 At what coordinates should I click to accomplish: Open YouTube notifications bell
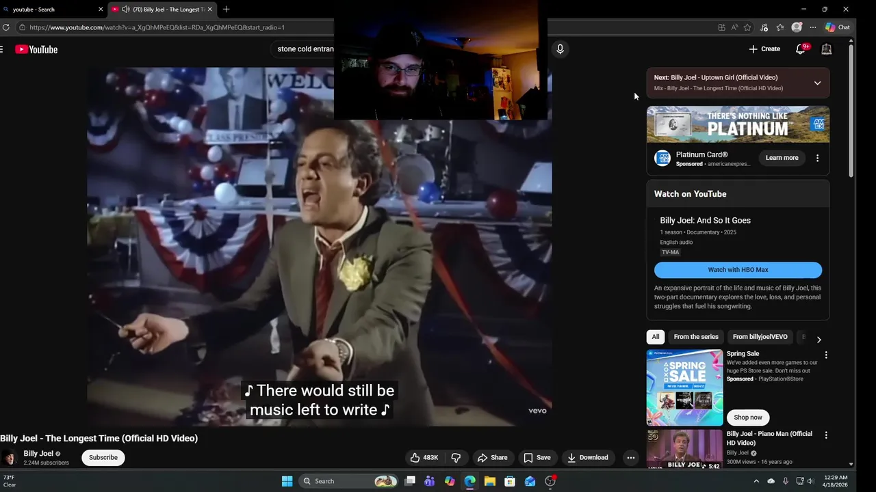click(x=801, y=49)
